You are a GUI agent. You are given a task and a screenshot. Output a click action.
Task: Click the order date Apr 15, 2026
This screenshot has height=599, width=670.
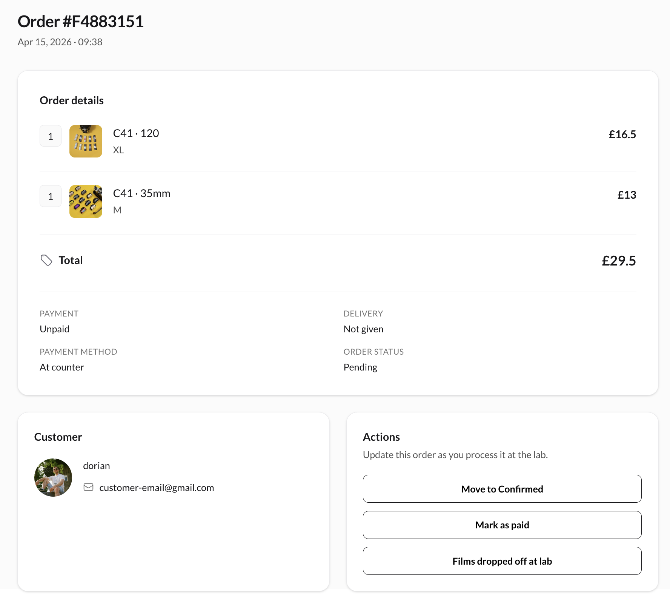(60, 42)
